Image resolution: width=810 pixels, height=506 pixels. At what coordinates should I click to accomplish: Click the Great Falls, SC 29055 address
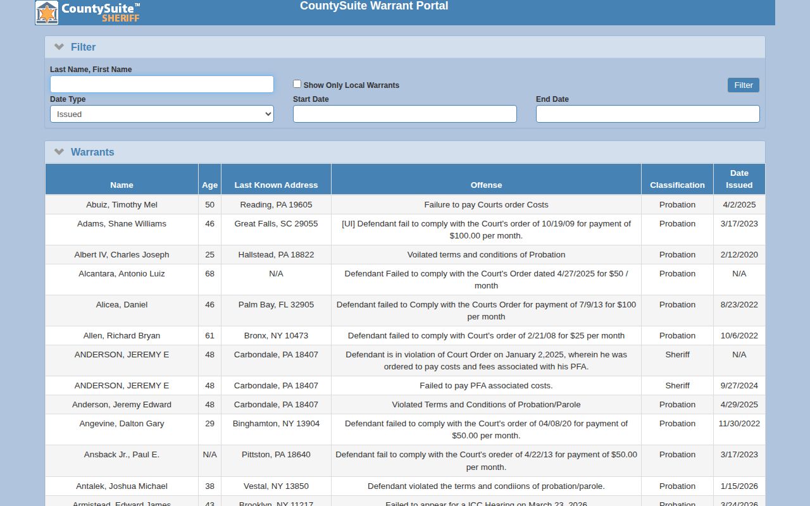pyautogui.click(x=276, y=224)
